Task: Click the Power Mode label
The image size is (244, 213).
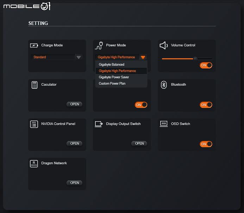Action: 116,45
